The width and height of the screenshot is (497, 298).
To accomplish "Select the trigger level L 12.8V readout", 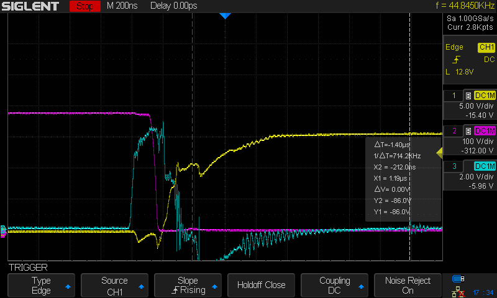I will coord(460,72).
